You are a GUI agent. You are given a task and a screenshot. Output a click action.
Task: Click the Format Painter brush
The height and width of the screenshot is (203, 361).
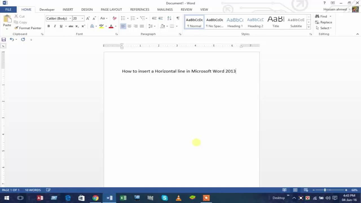point(28,28)
